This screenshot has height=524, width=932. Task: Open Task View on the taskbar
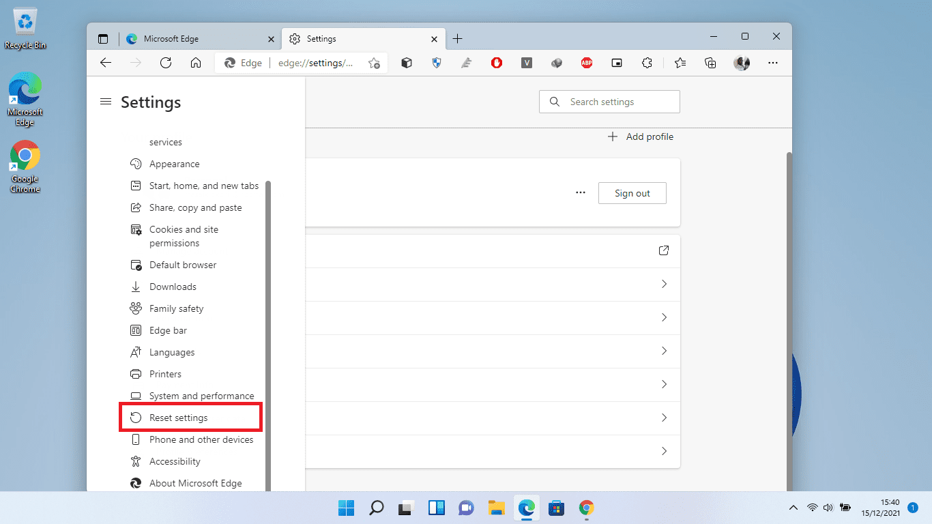(407, 508)
